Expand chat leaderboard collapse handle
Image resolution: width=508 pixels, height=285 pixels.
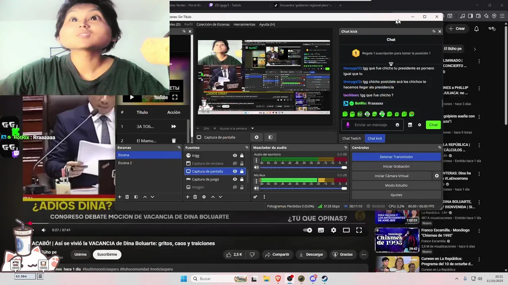click(x=391, y=64)
